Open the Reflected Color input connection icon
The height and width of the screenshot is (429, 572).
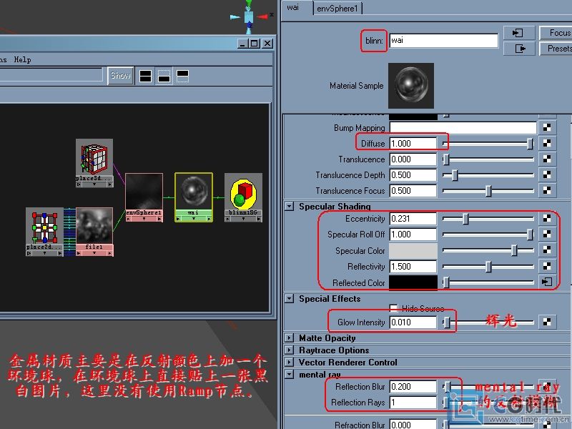tap(547, 282)
